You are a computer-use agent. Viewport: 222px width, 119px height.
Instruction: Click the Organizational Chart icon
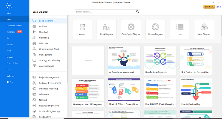34,49
